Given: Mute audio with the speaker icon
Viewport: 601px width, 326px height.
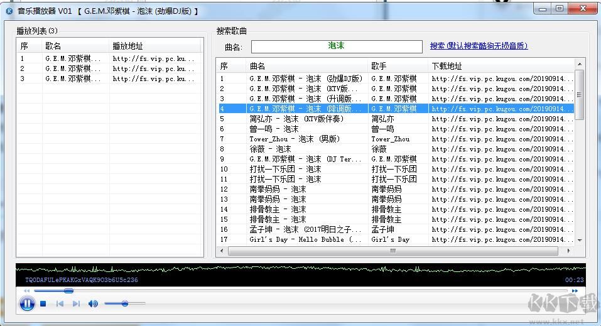Looking at the screenshot, I should coord(93,304).
